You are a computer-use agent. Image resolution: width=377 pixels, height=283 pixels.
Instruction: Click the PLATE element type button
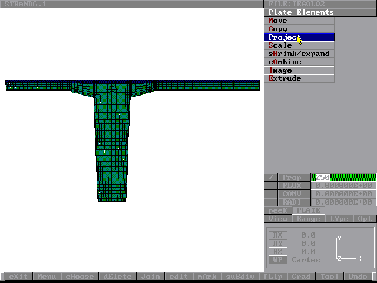point(308,210)
